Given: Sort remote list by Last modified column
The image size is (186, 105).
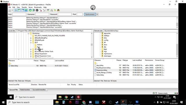Looking at the screenshot, I should [137, 60].
